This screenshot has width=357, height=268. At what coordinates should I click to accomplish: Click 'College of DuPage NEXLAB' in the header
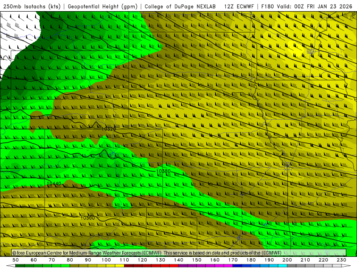click(x=180, y=7)
